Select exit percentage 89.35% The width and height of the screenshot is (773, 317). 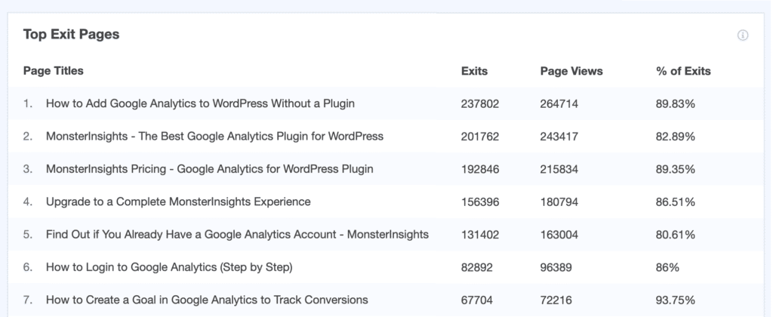[x=676, y=170]
